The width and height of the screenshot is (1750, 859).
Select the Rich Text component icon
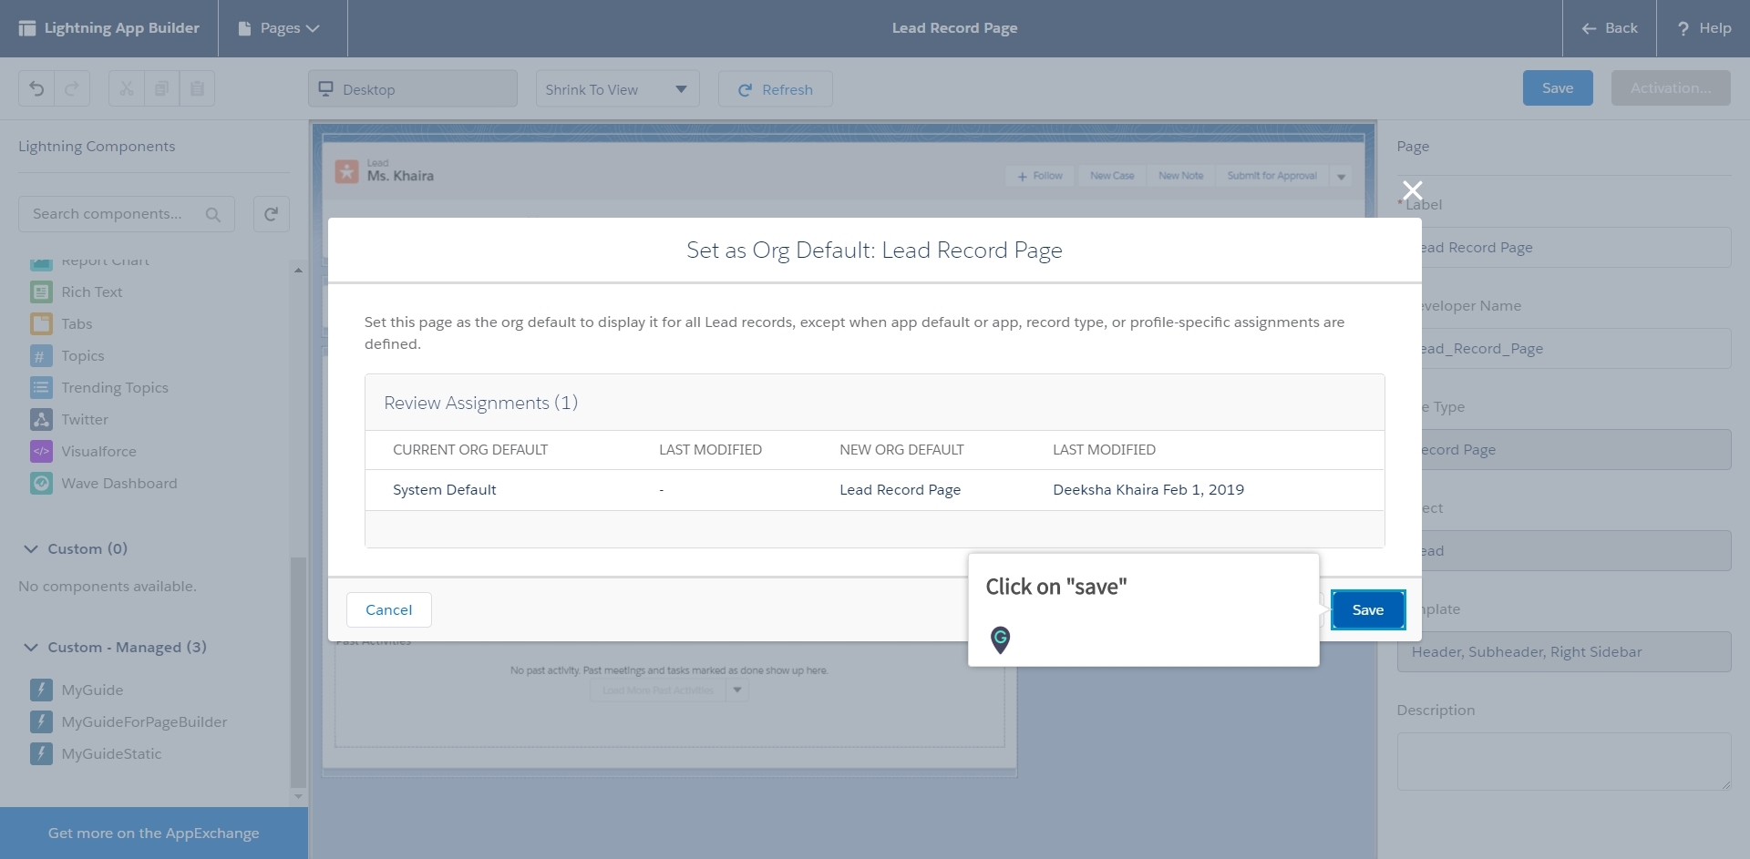41,291
